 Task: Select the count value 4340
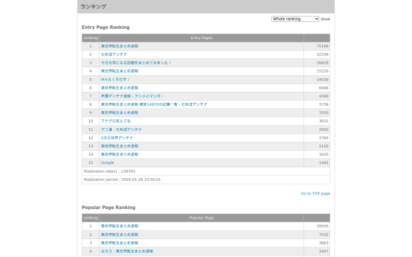(x=323, y=96)
